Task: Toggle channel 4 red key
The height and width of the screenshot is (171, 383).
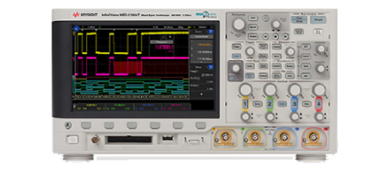Action: [x=319, y=104]
